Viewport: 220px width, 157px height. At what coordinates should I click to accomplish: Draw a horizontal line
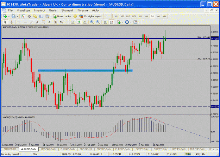[25, 22]
